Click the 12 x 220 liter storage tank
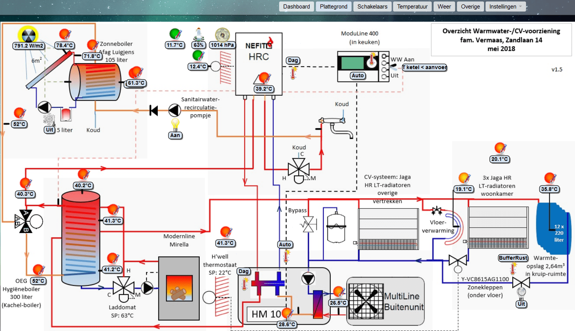Image resolution: width=575 pixels, height=331 pixels. pyautogui.click(x=553, y=228)
